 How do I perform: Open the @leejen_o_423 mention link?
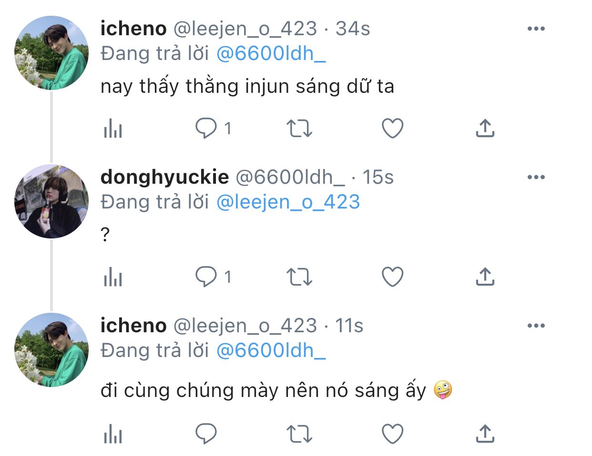click(288, 202)
